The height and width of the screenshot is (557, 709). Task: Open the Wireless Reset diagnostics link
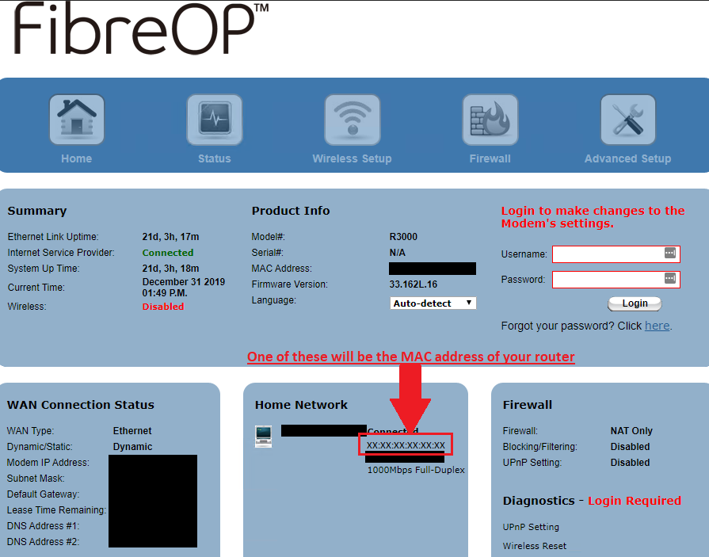click(x=535, y=546)
